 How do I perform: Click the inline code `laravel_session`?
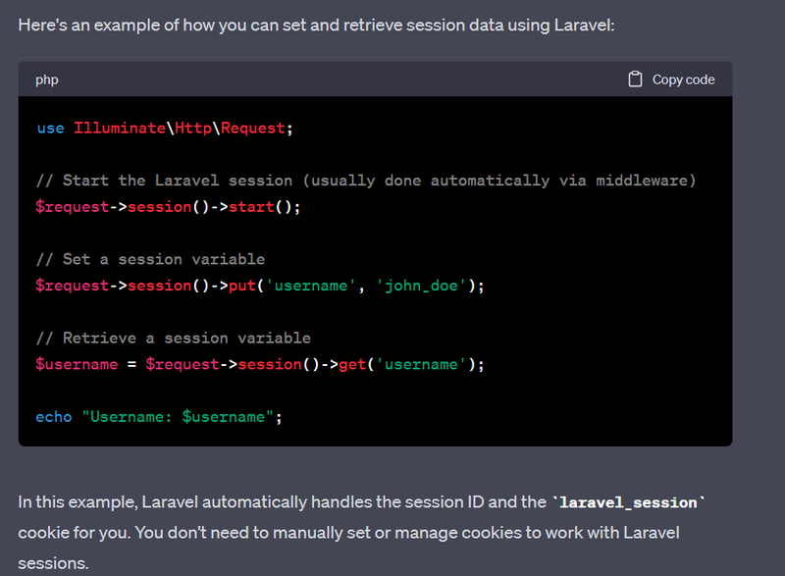coord(628,502)
